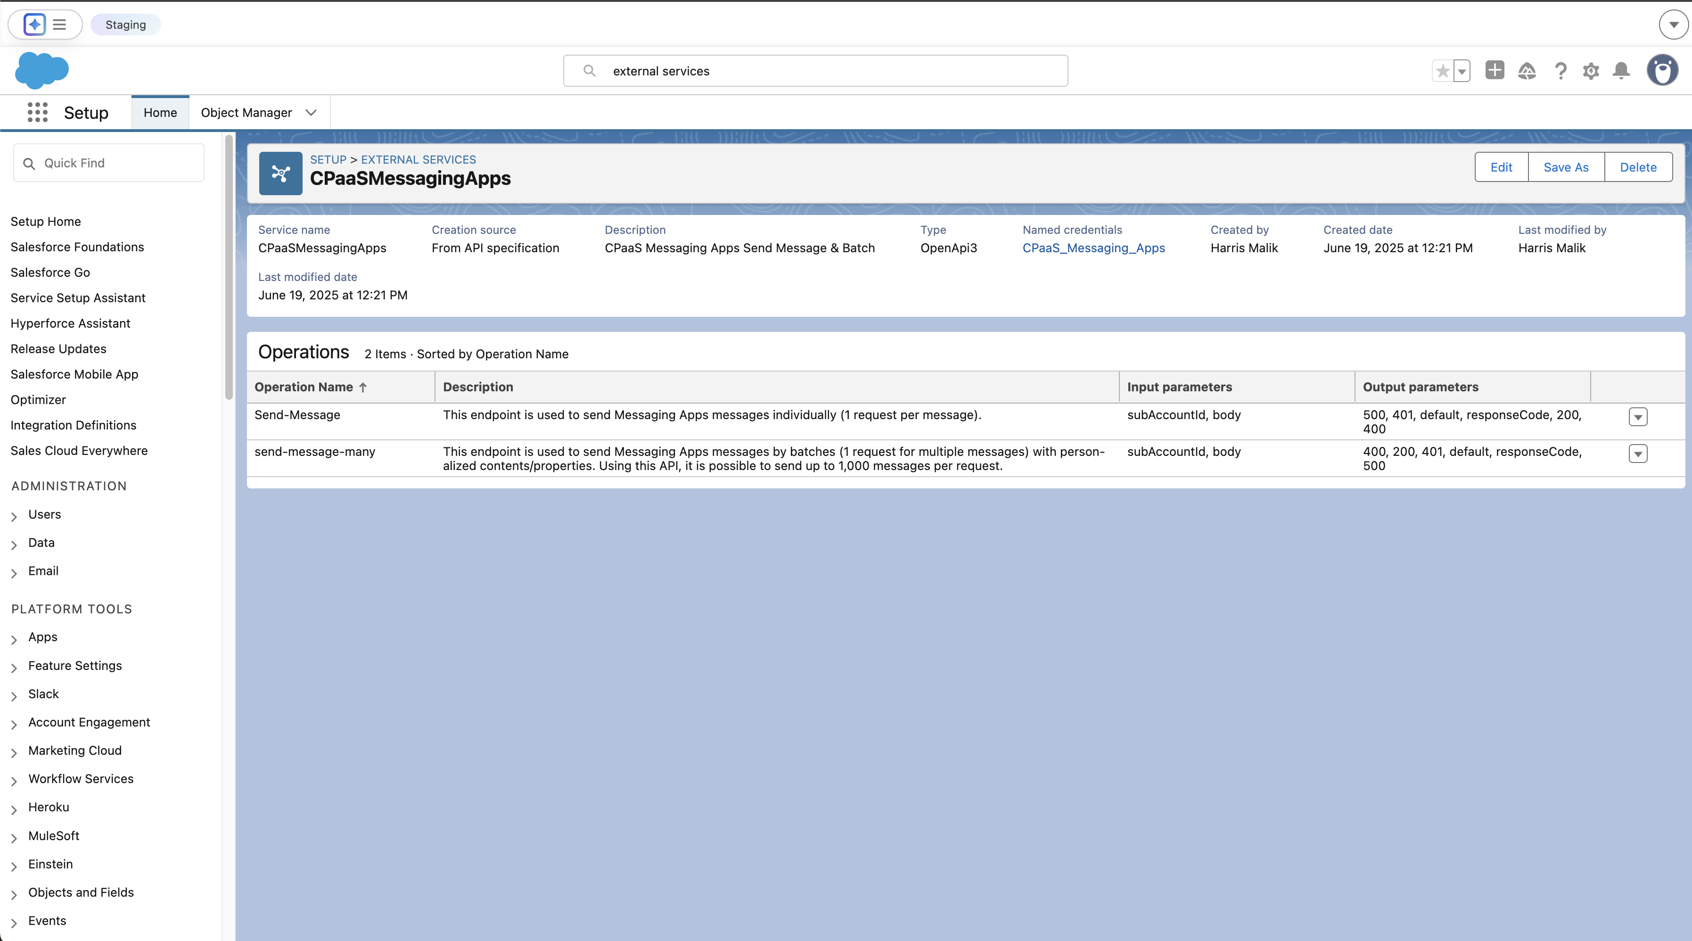Open notifications via the bell icon

click(1621, 70)
